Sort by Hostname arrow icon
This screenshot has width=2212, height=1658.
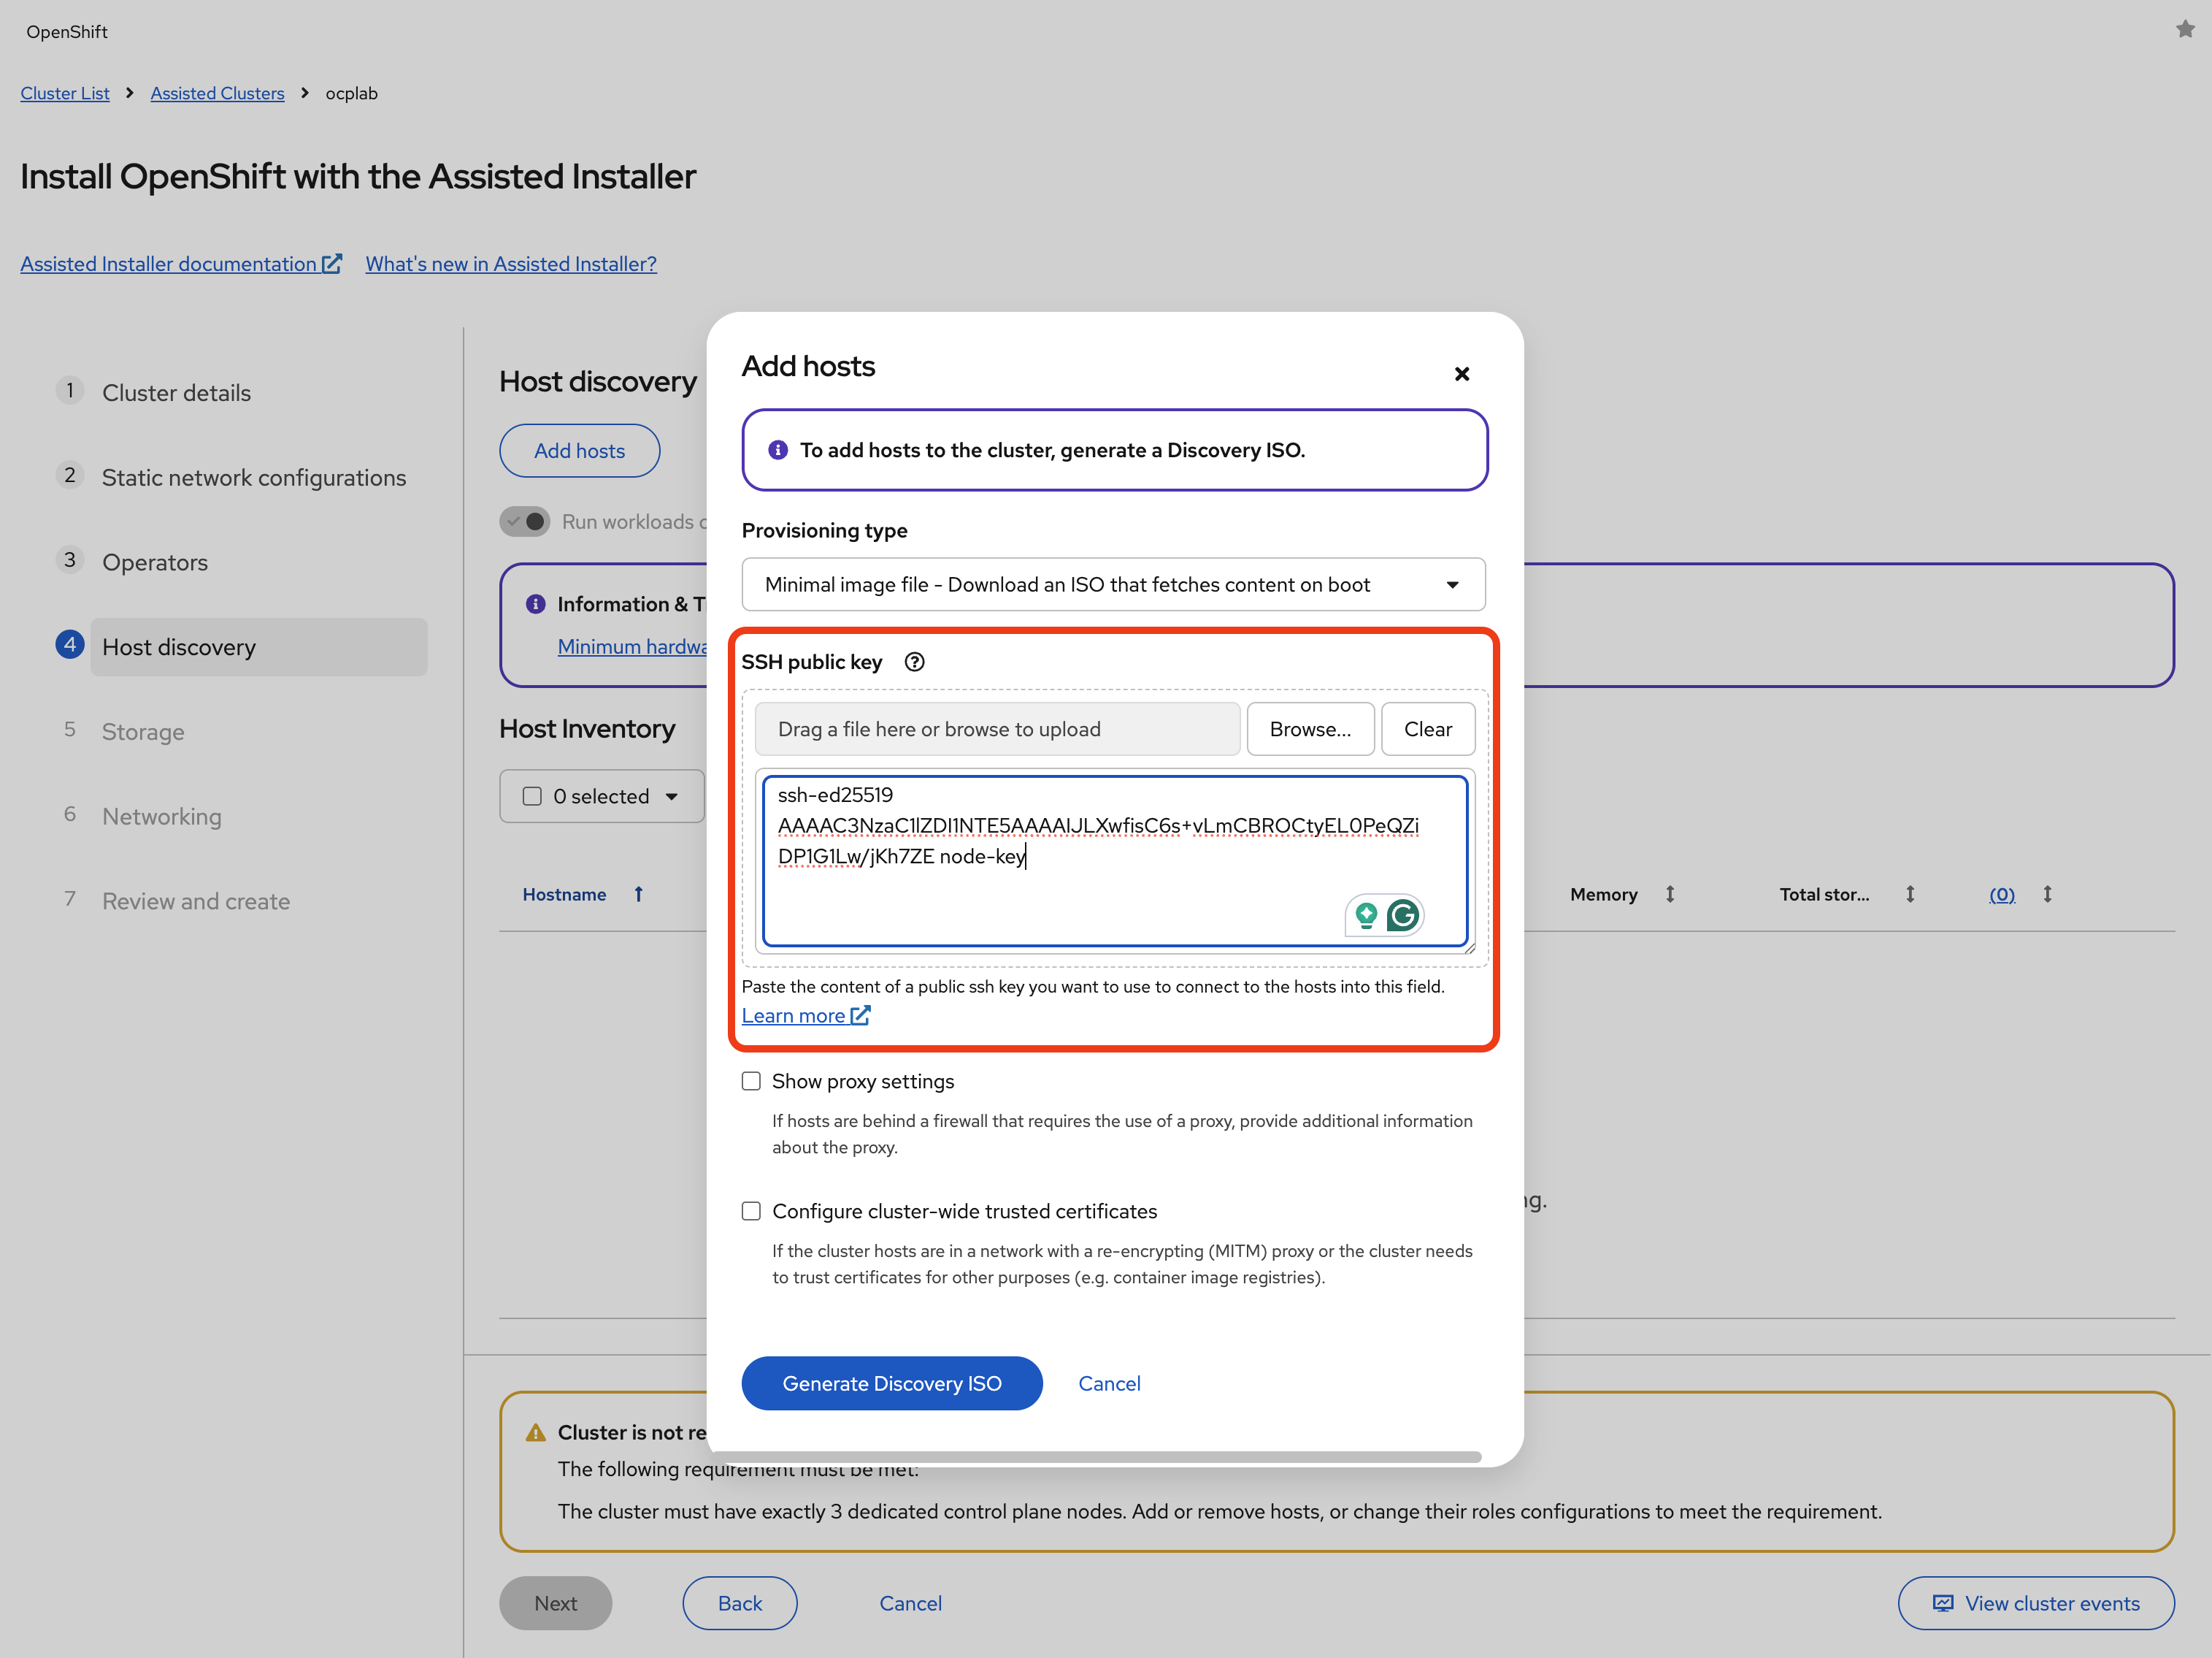pos(639,893)
